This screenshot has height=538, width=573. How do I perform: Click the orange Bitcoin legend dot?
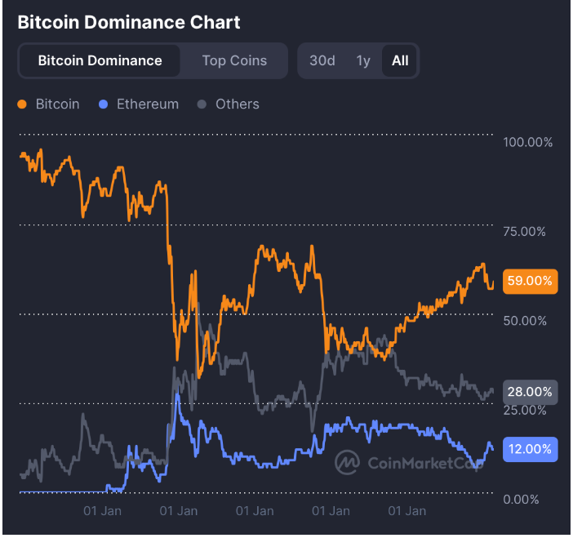click(x=21, y=104)
